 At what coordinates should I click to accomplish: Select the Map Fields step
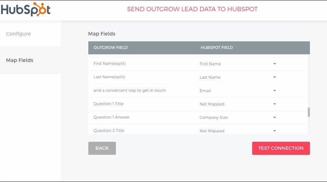tap(20, 60)
